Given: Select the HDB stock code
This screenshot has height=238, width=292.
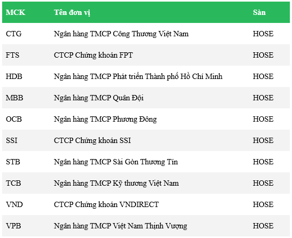Looking at the screenshot, I should 14,76.
